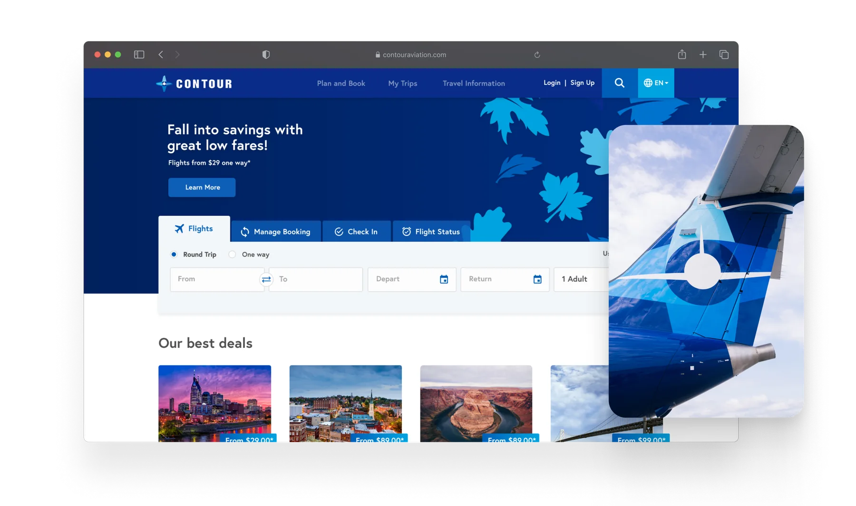
Task: Switch to the Flights tab
Action: point(194,229)
